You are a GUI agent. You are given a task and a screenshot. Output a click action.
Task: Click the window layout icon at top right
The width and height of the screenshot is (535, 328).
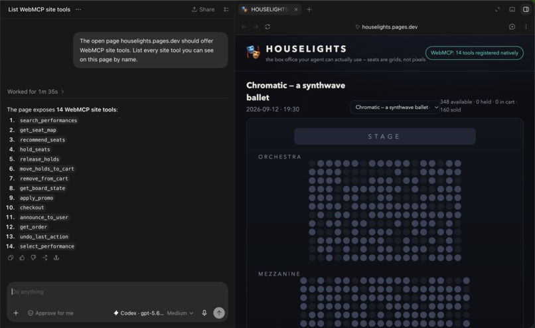tap(512, 9)
